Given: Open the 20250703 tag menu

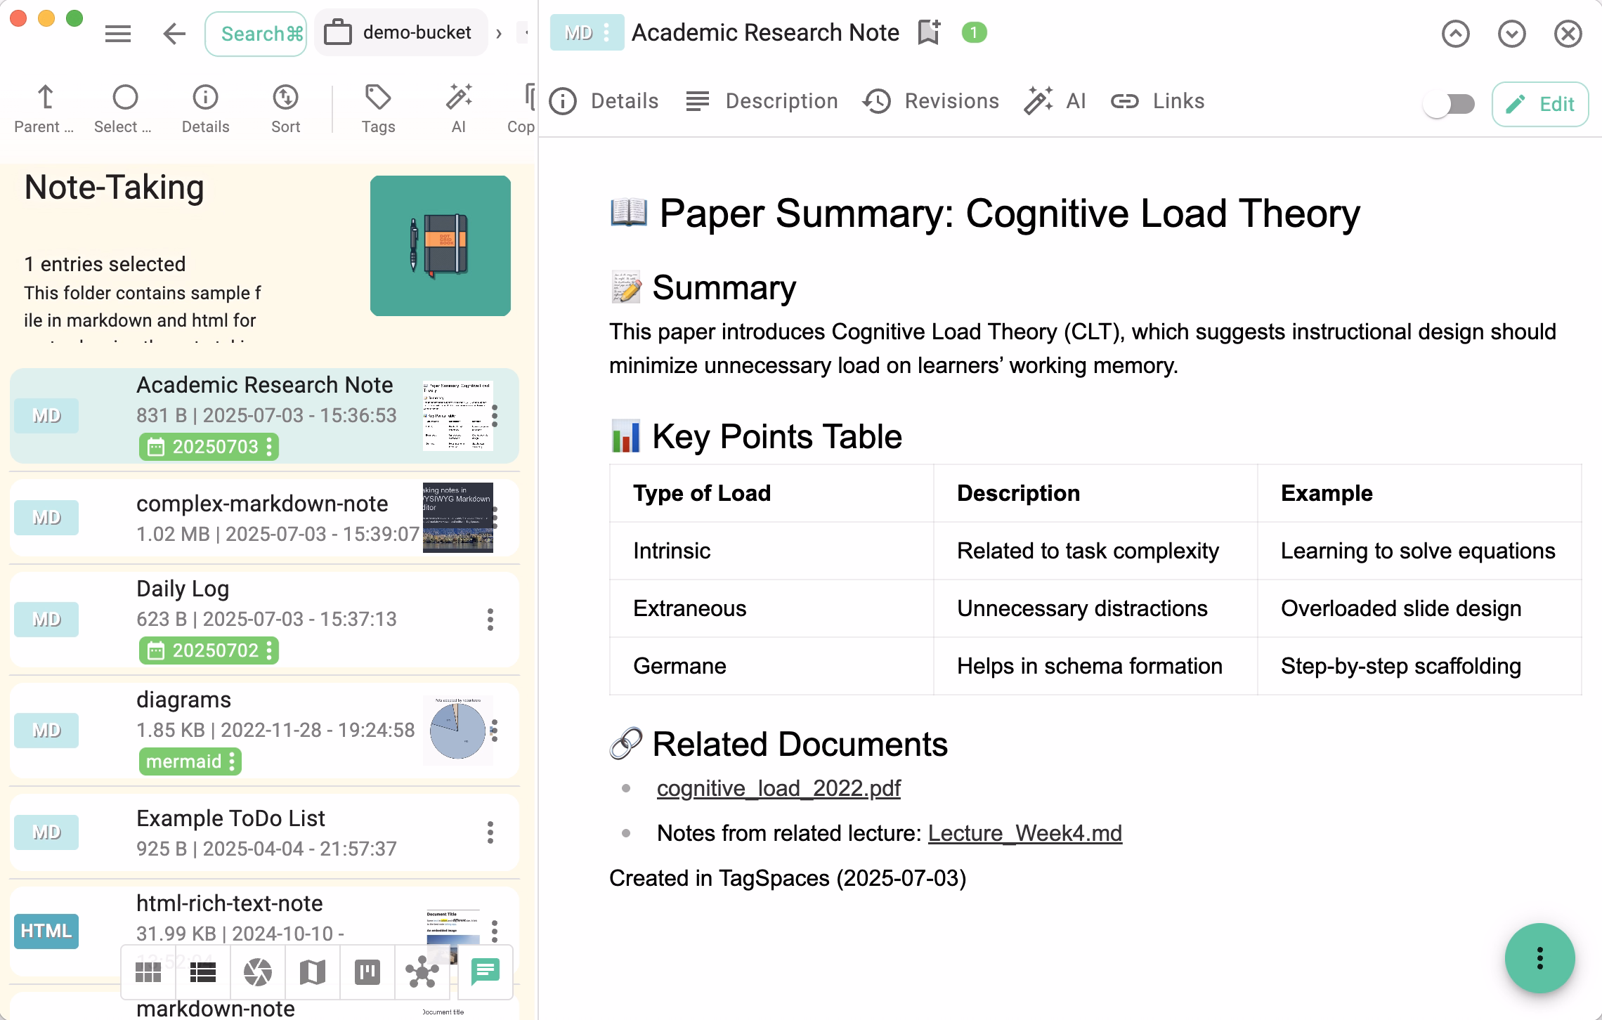Looking at the screenshot, I should (x=269, y=447).
